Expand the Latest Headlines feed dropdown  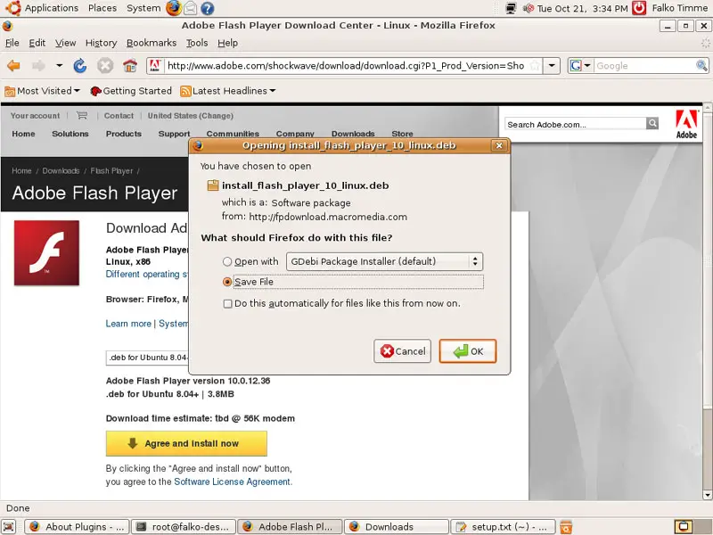coord(228,91)
